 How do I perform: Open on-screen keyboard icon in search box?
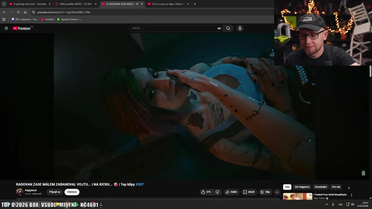[219, 28]
